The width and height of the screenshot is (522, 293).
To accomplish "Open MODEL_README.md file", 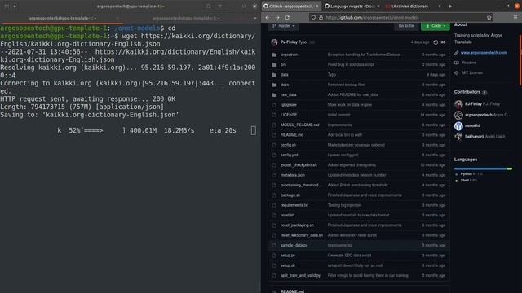I will coord(299,125).
